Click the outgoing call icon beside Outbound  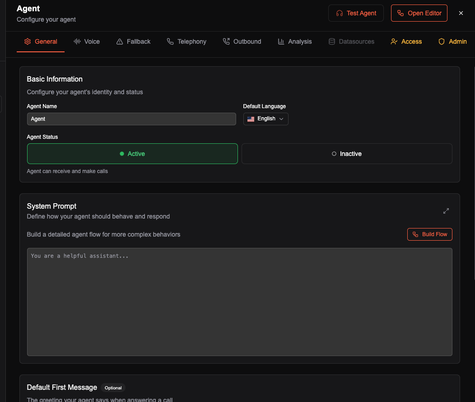tap(226, 41)
